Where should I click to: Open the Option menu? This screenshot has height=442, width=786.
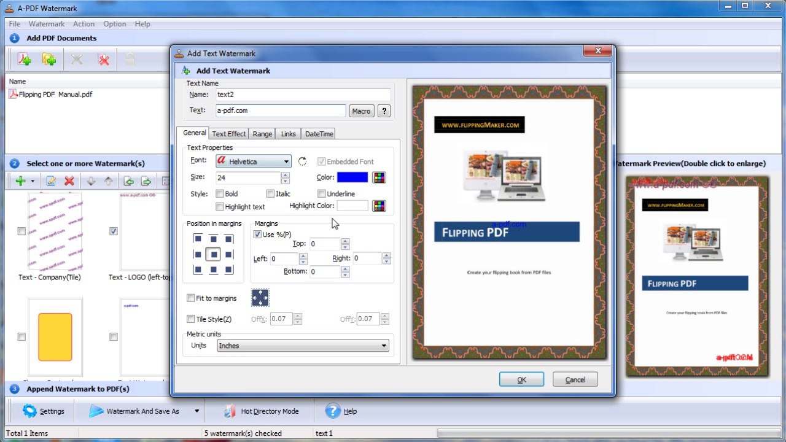tap(115, 24)
